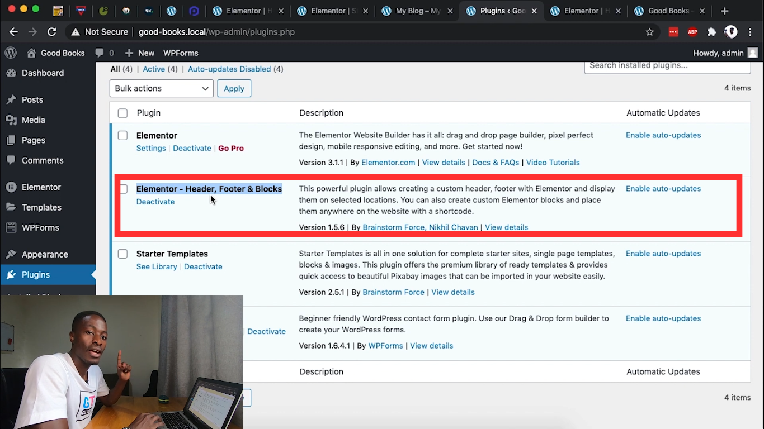Open the ABP ad blocker extension
This screenshot has height=429, width=764.
[x=692, y=32]
